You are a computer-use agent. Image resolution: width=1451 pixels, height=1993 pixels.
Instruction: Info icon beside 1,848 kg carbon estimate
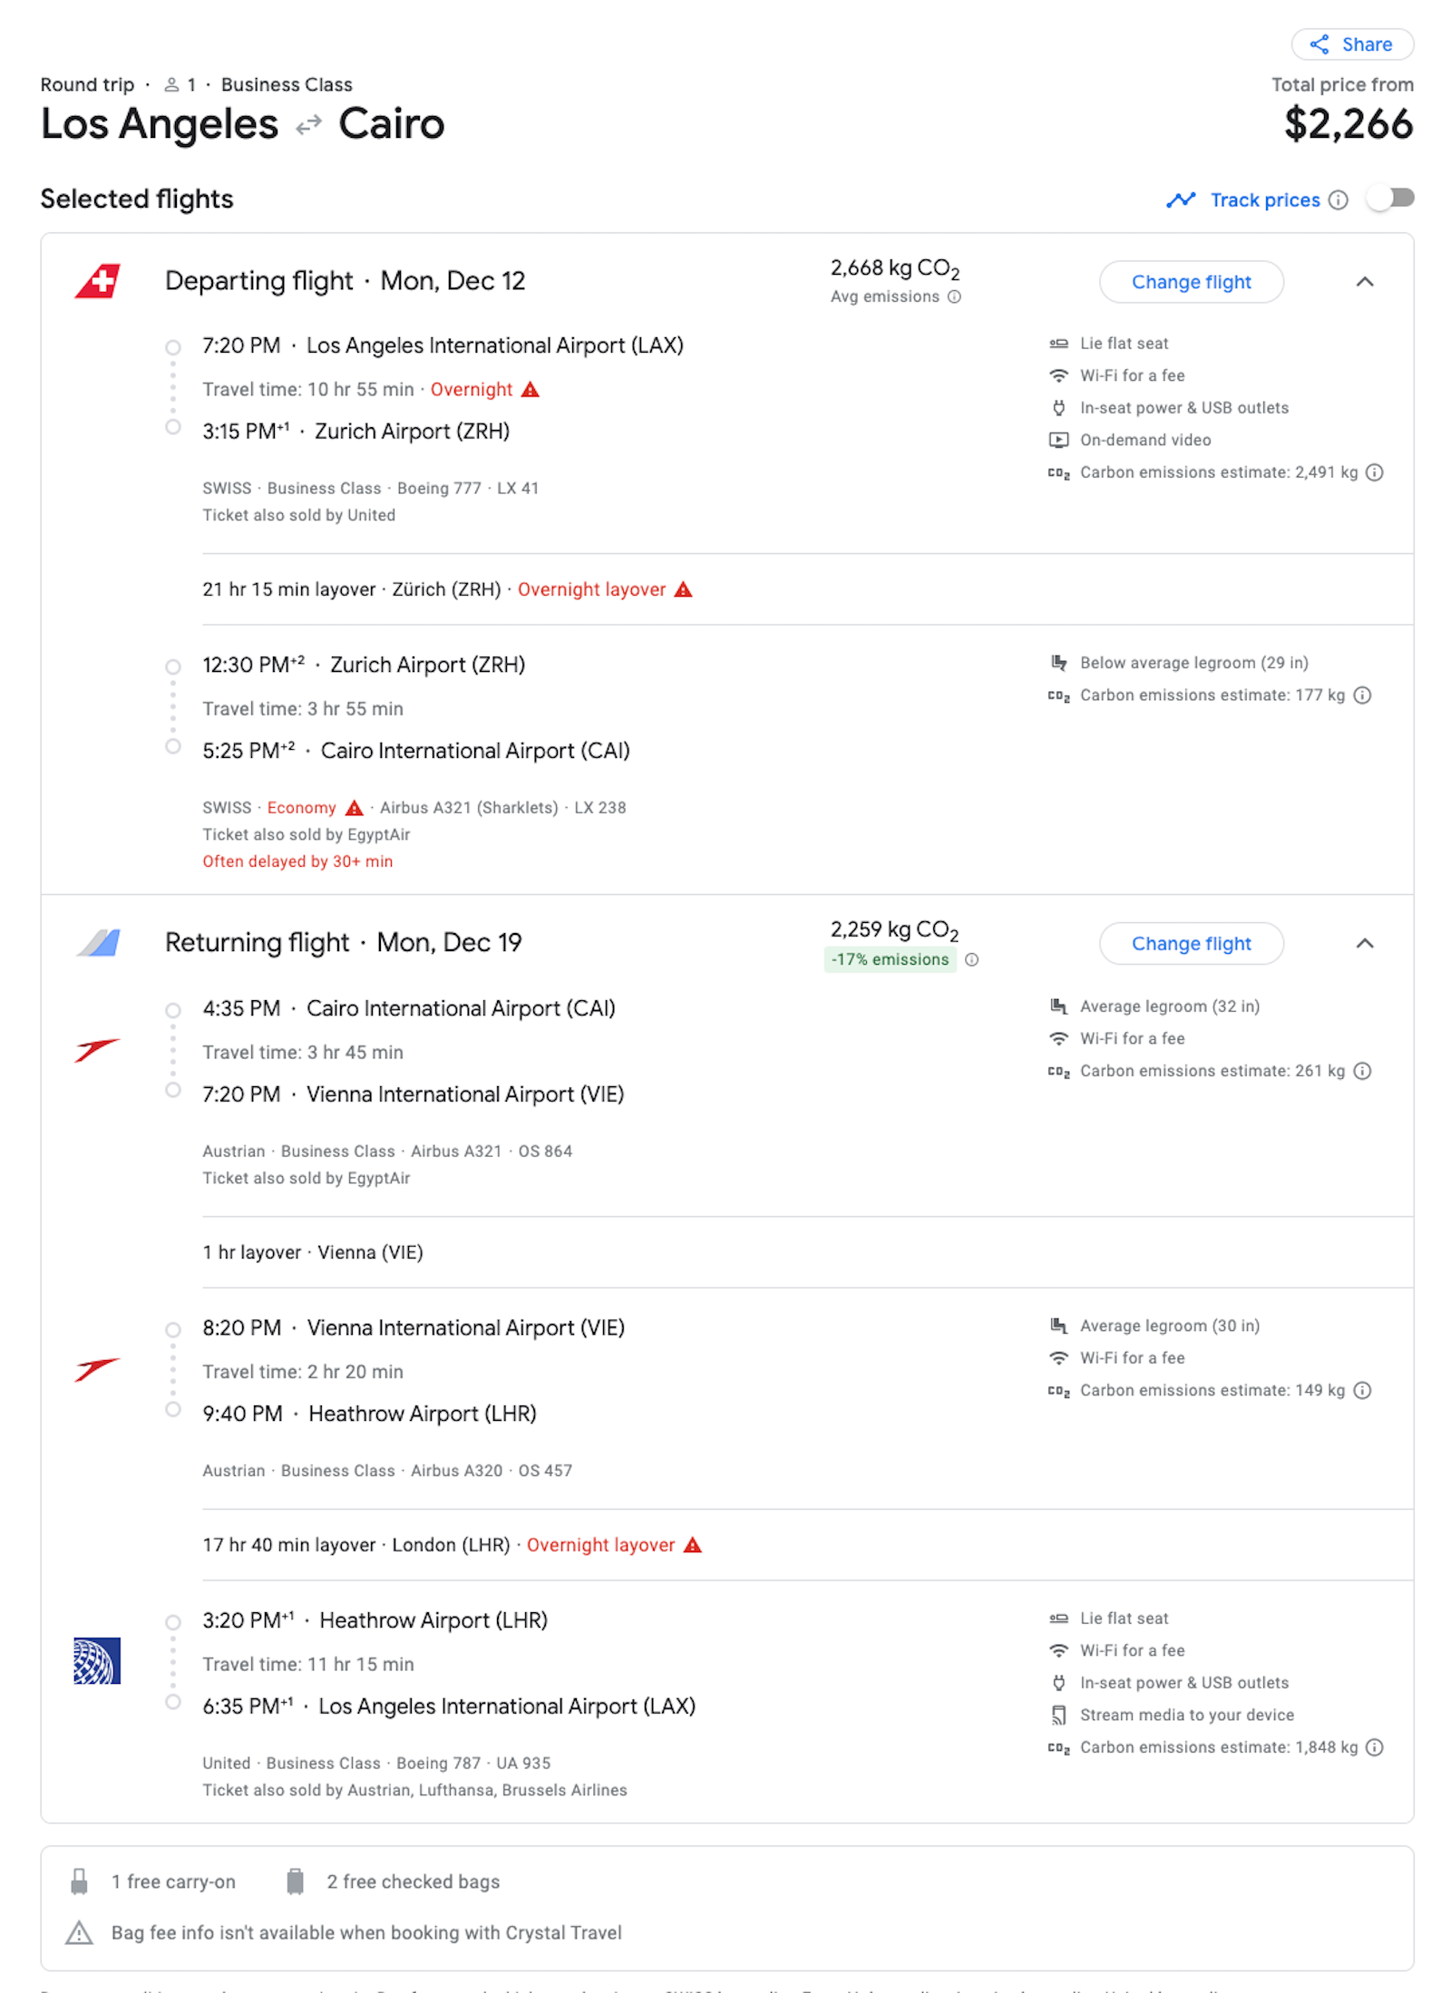point(1374,1747)
